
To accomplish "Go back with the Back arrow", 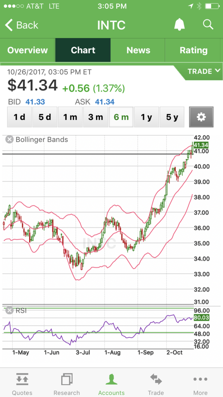I will [22, 25].
